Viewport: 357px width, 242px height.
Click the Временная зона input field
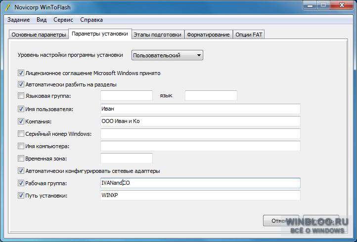tap(127, 159)
